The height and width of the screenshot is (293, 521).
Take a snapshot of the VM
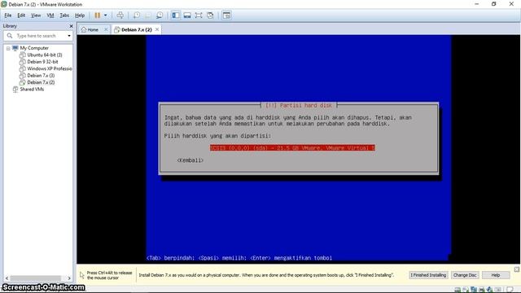click(137, 15)
